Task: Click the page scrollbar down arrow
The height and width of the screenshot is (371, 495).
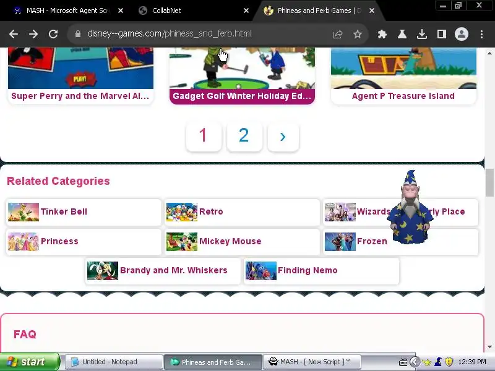Action: (x=489, y=347)
